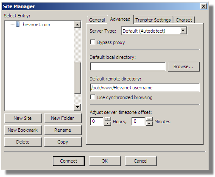Click the Default local directory field
The height and width of the screenshot is (177, 215).
point(128,66)
